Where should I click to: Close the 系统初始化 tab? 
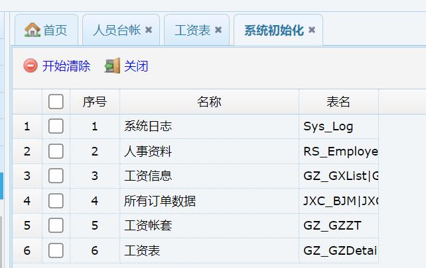click(x=312, y=30)
